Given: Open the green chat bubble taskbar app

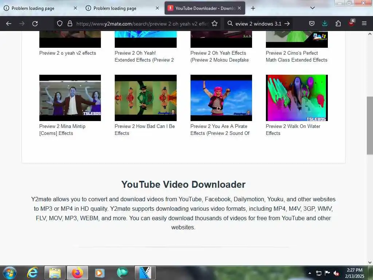Looking at the screenshot, I should [x=122, y=273].
